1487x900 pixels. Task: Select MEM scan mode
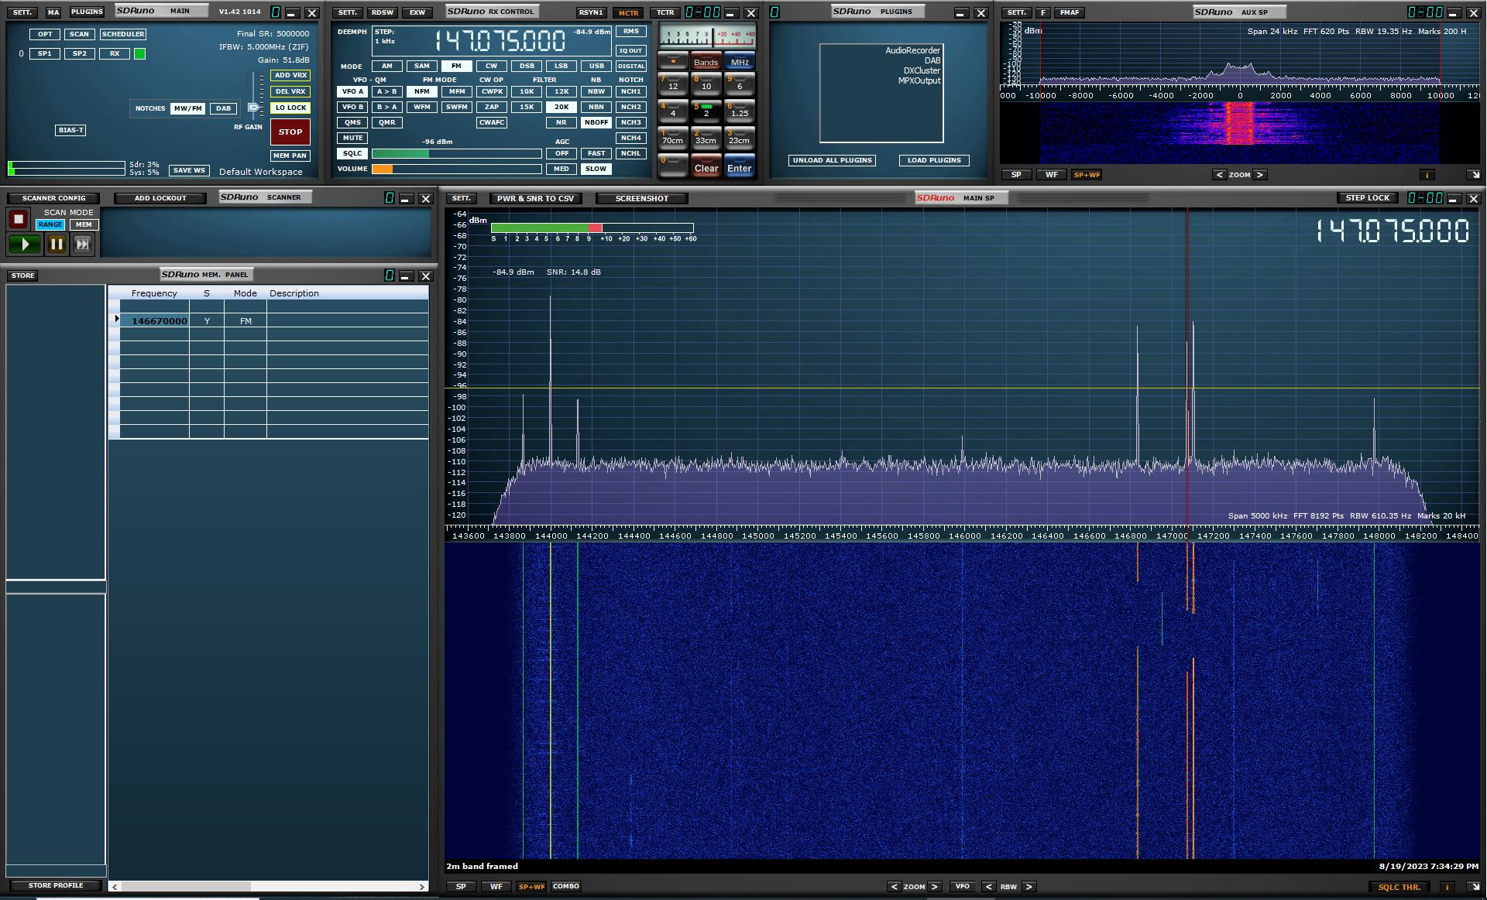pos(84,224)
